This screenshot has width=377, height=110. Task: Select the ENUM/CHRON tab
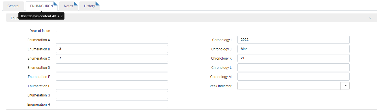coord(41,6)
